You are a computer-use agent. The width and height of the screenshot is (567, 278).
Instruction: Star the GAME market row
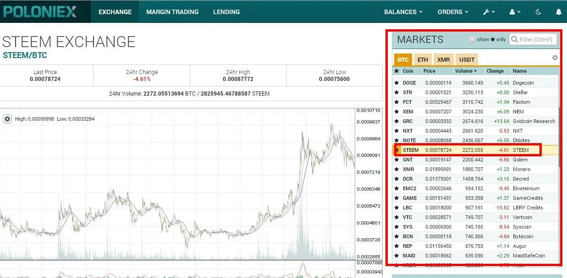(x=396, y=198)
